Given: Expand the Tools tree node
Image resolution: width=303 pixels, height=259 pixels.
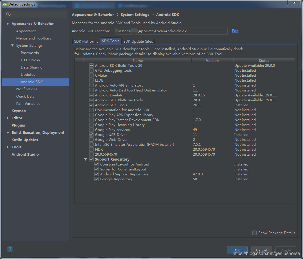Looking at the screenshot, I should pos(8,147).
